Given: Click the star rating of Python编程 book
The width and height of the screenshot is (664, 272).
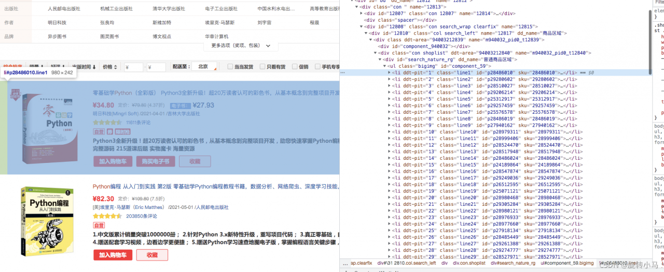Looking at the screenshot, I should pos(107,216).
